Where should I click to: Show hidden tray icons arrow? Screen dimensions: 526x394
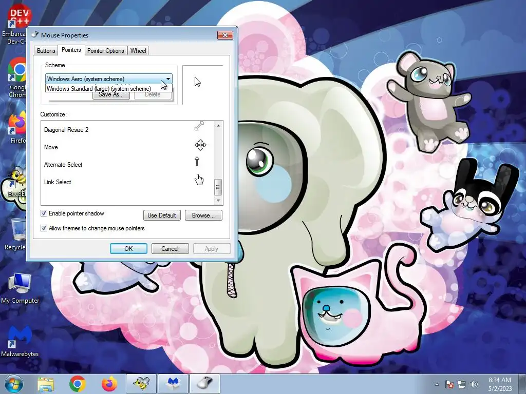[x=437, y=384]
